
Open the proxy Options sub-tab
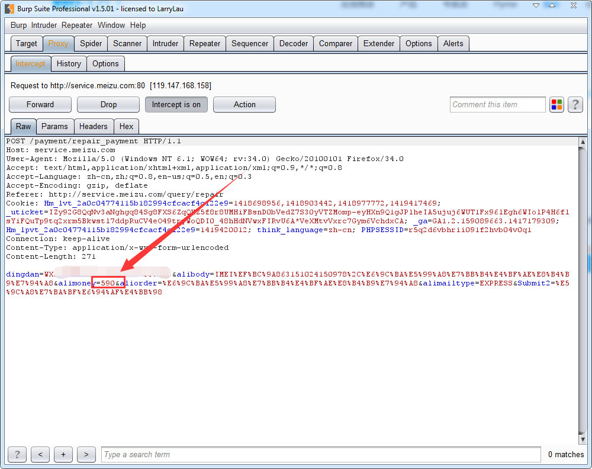(105, 63)
